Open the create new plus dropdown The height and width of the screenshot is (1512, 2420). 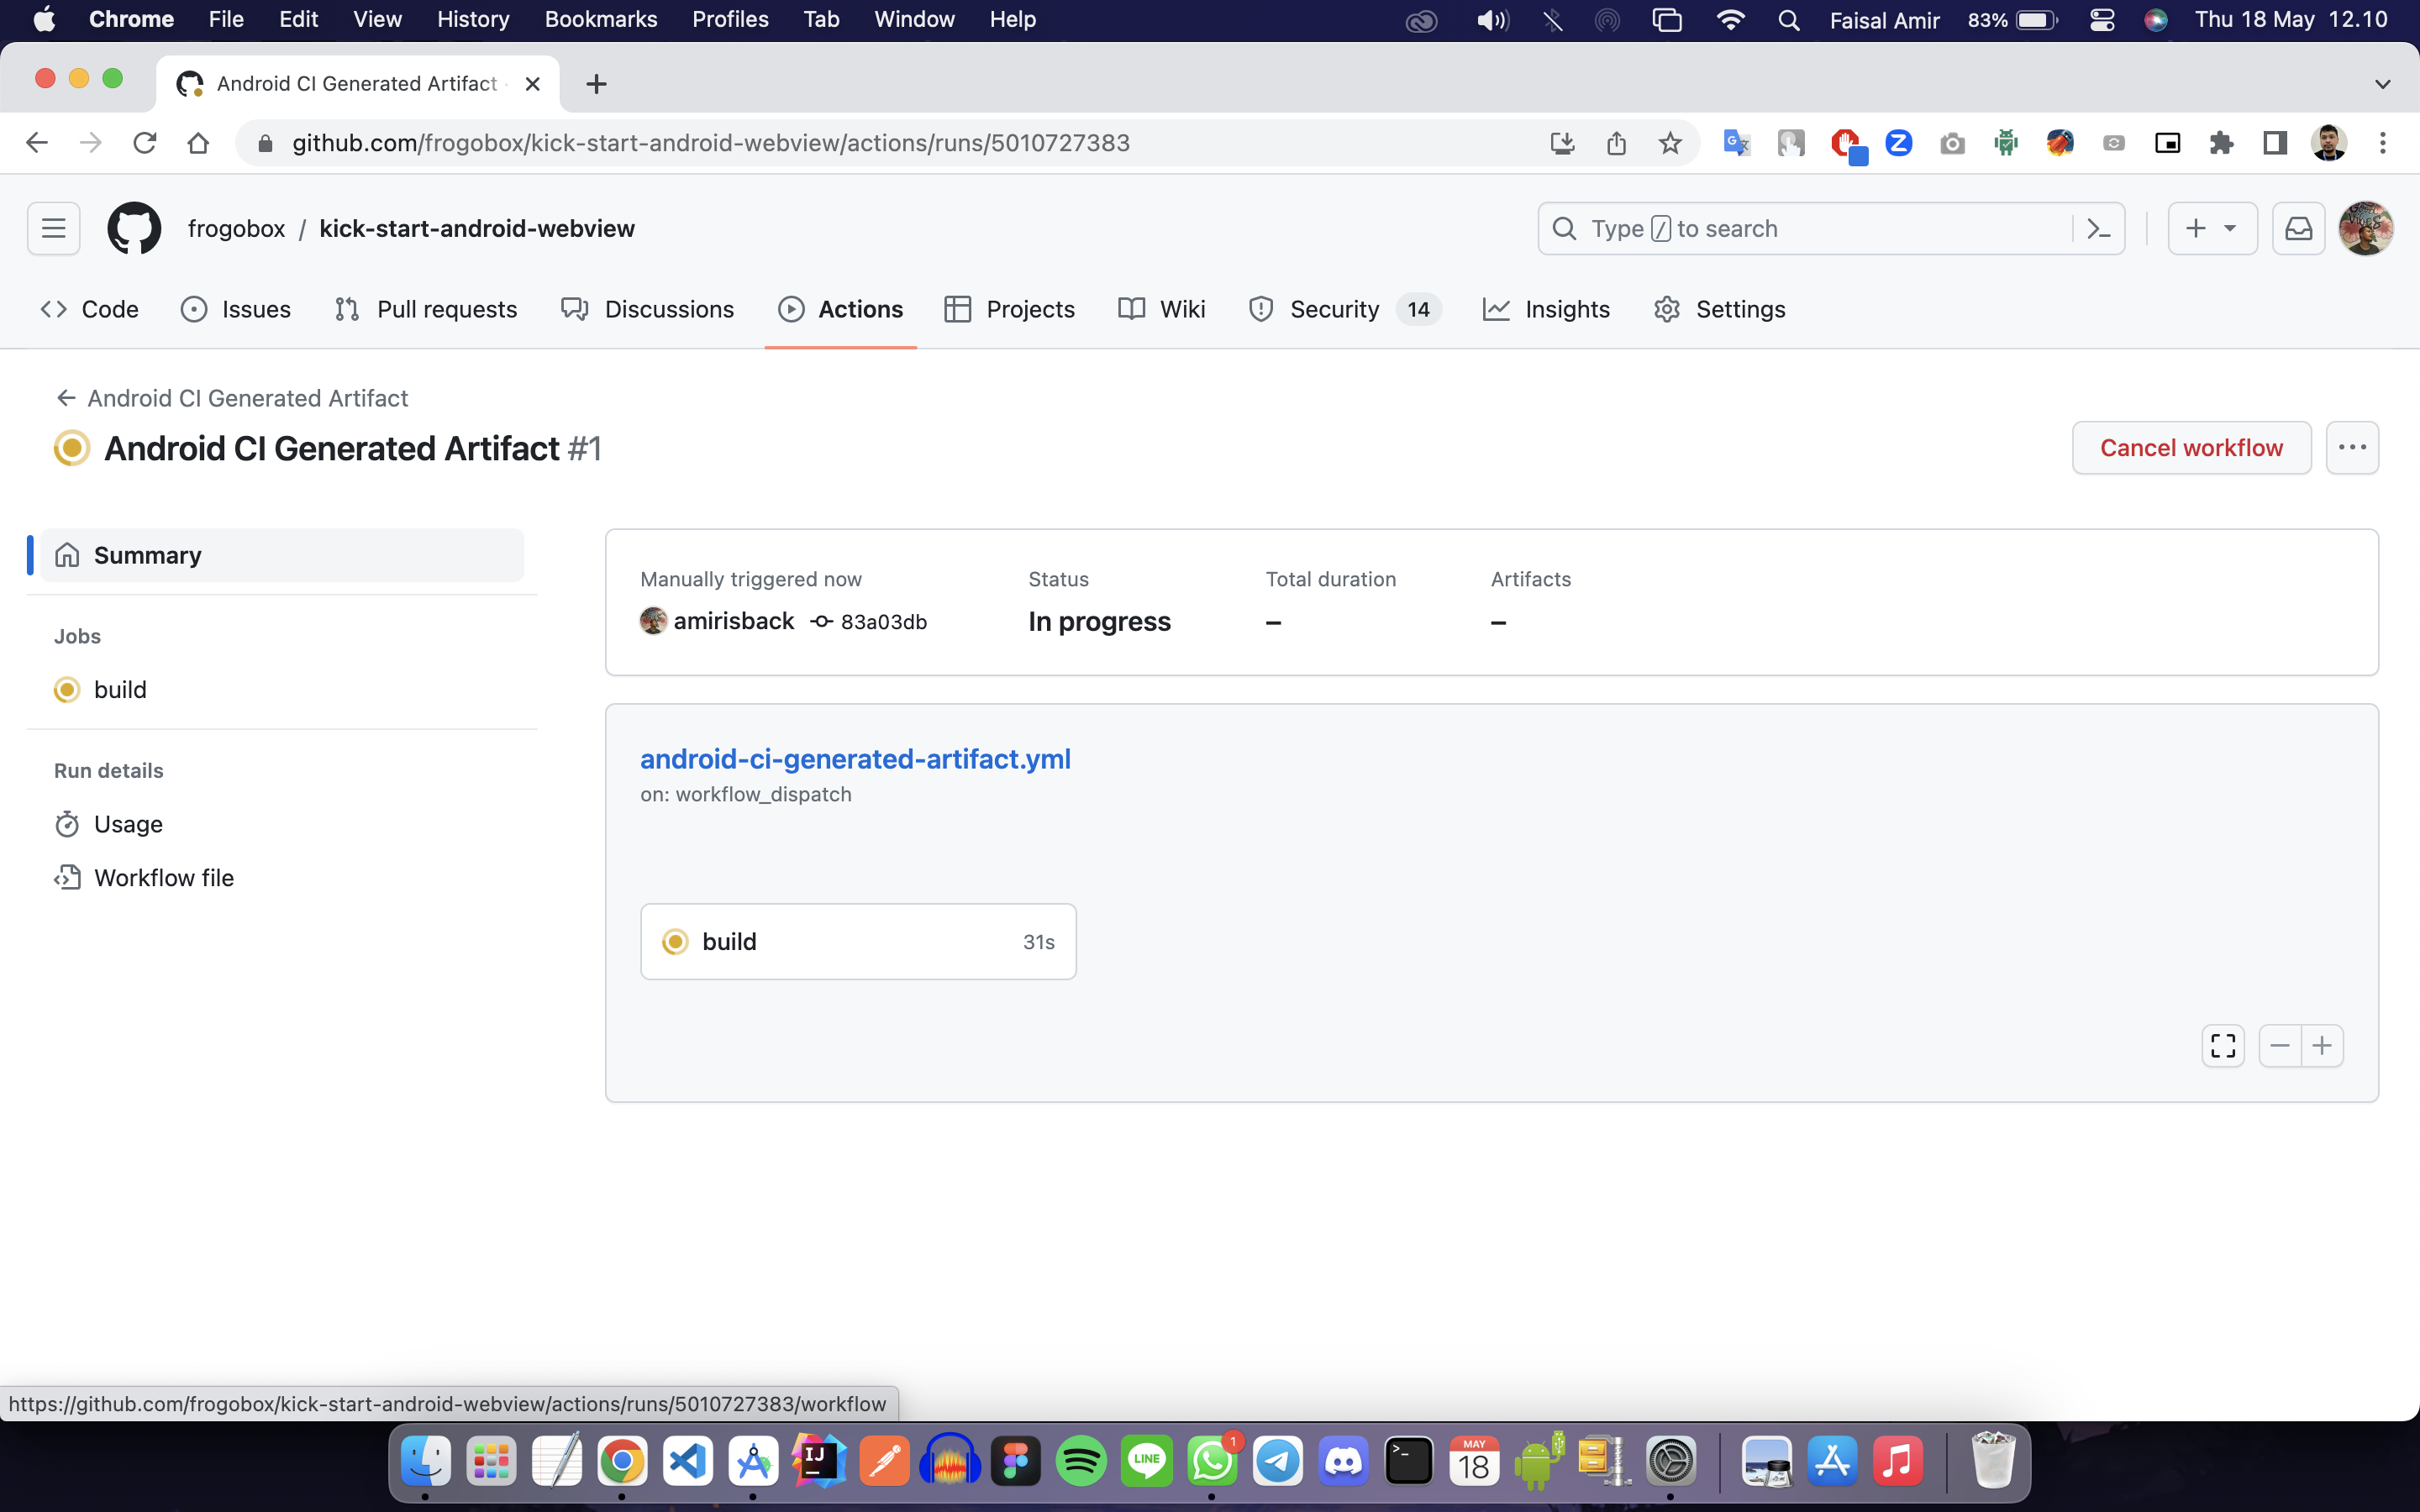pyautogui.click(x=2211, y=228)
